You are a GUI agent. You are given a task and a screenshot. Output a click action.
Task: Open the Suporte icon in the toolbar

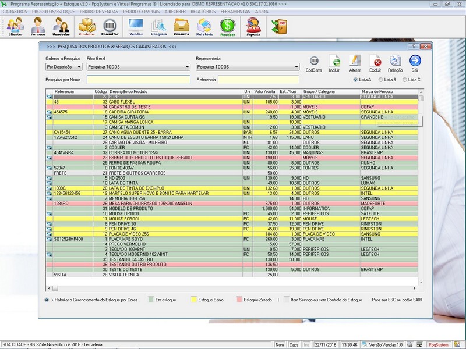[253, 26]
